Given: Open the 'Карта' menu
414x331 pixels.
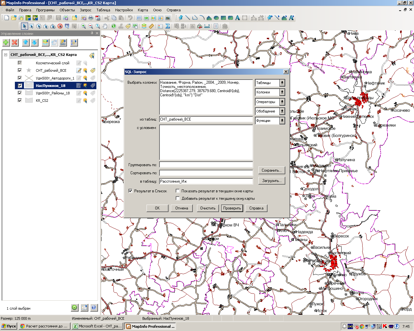Looking at the screenshot, I should (x=143, y=10).
